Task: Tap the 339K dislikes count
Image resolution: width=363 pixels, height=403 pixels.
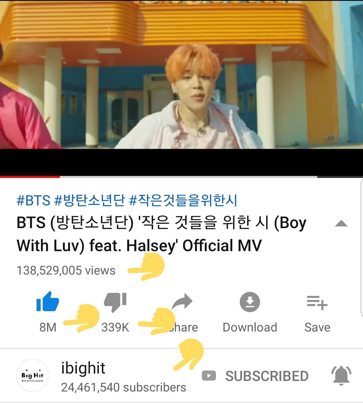Action: point(115,327)
